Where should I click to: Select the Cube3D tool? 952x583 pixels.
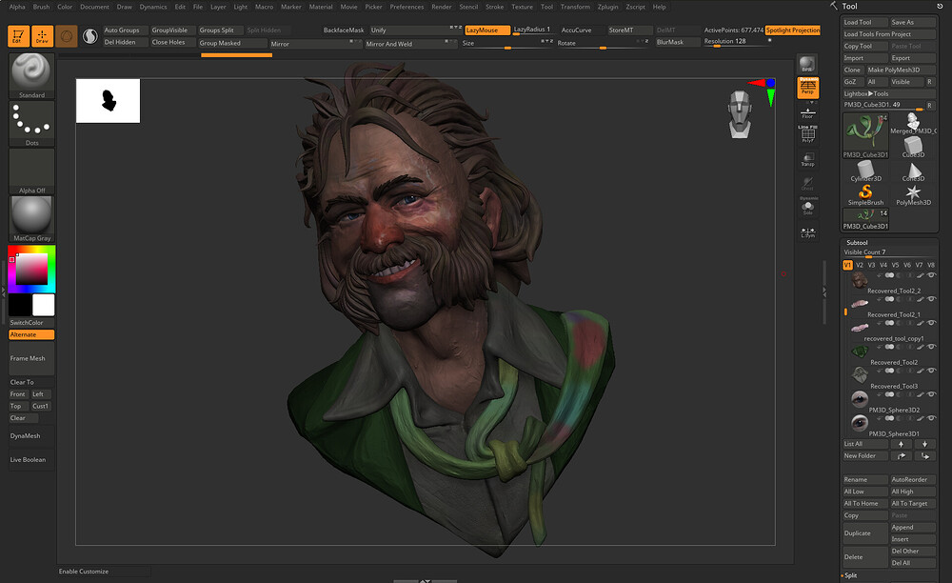(x=913, y=147)
